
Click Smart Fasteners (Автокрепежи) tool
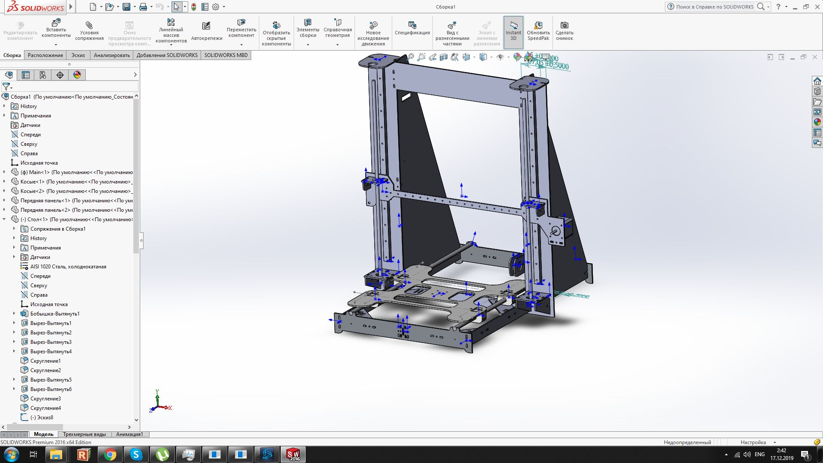coord(207,31)
